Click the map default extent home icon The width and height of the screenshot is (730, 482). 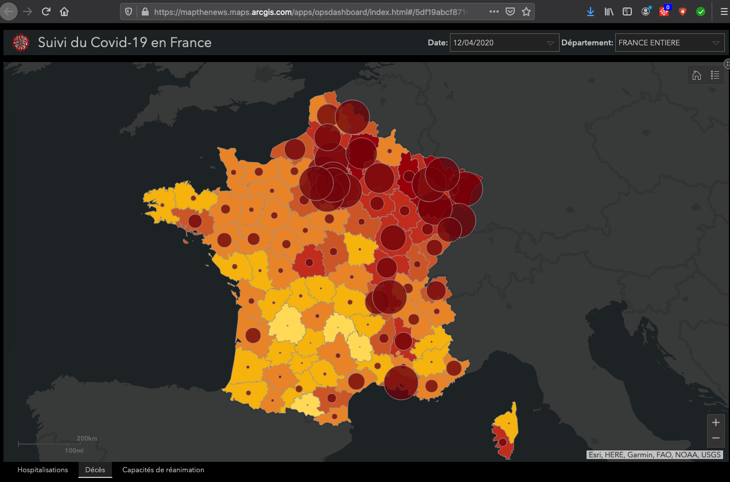(x=697, y=75)
